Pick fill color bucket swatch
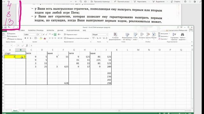204x114 pixels. (41, 38)
